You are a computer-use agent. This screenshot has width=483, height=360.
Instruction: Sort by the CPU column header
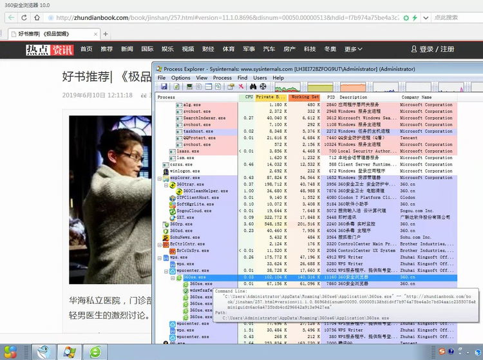(x=247, y=97)
